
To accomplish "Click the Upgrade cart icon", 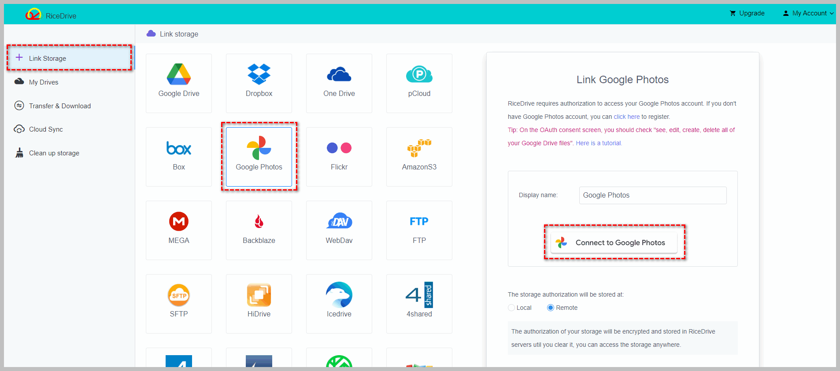I will 733,13.
